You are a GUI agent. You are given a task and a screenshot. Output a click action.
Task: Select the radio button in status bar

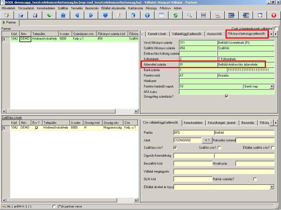coord(54,206)
